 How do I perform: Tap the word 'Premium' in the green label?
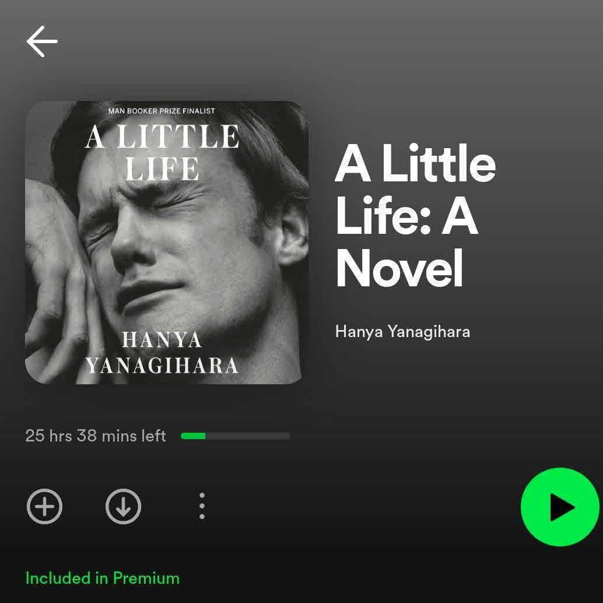(146, 578)
